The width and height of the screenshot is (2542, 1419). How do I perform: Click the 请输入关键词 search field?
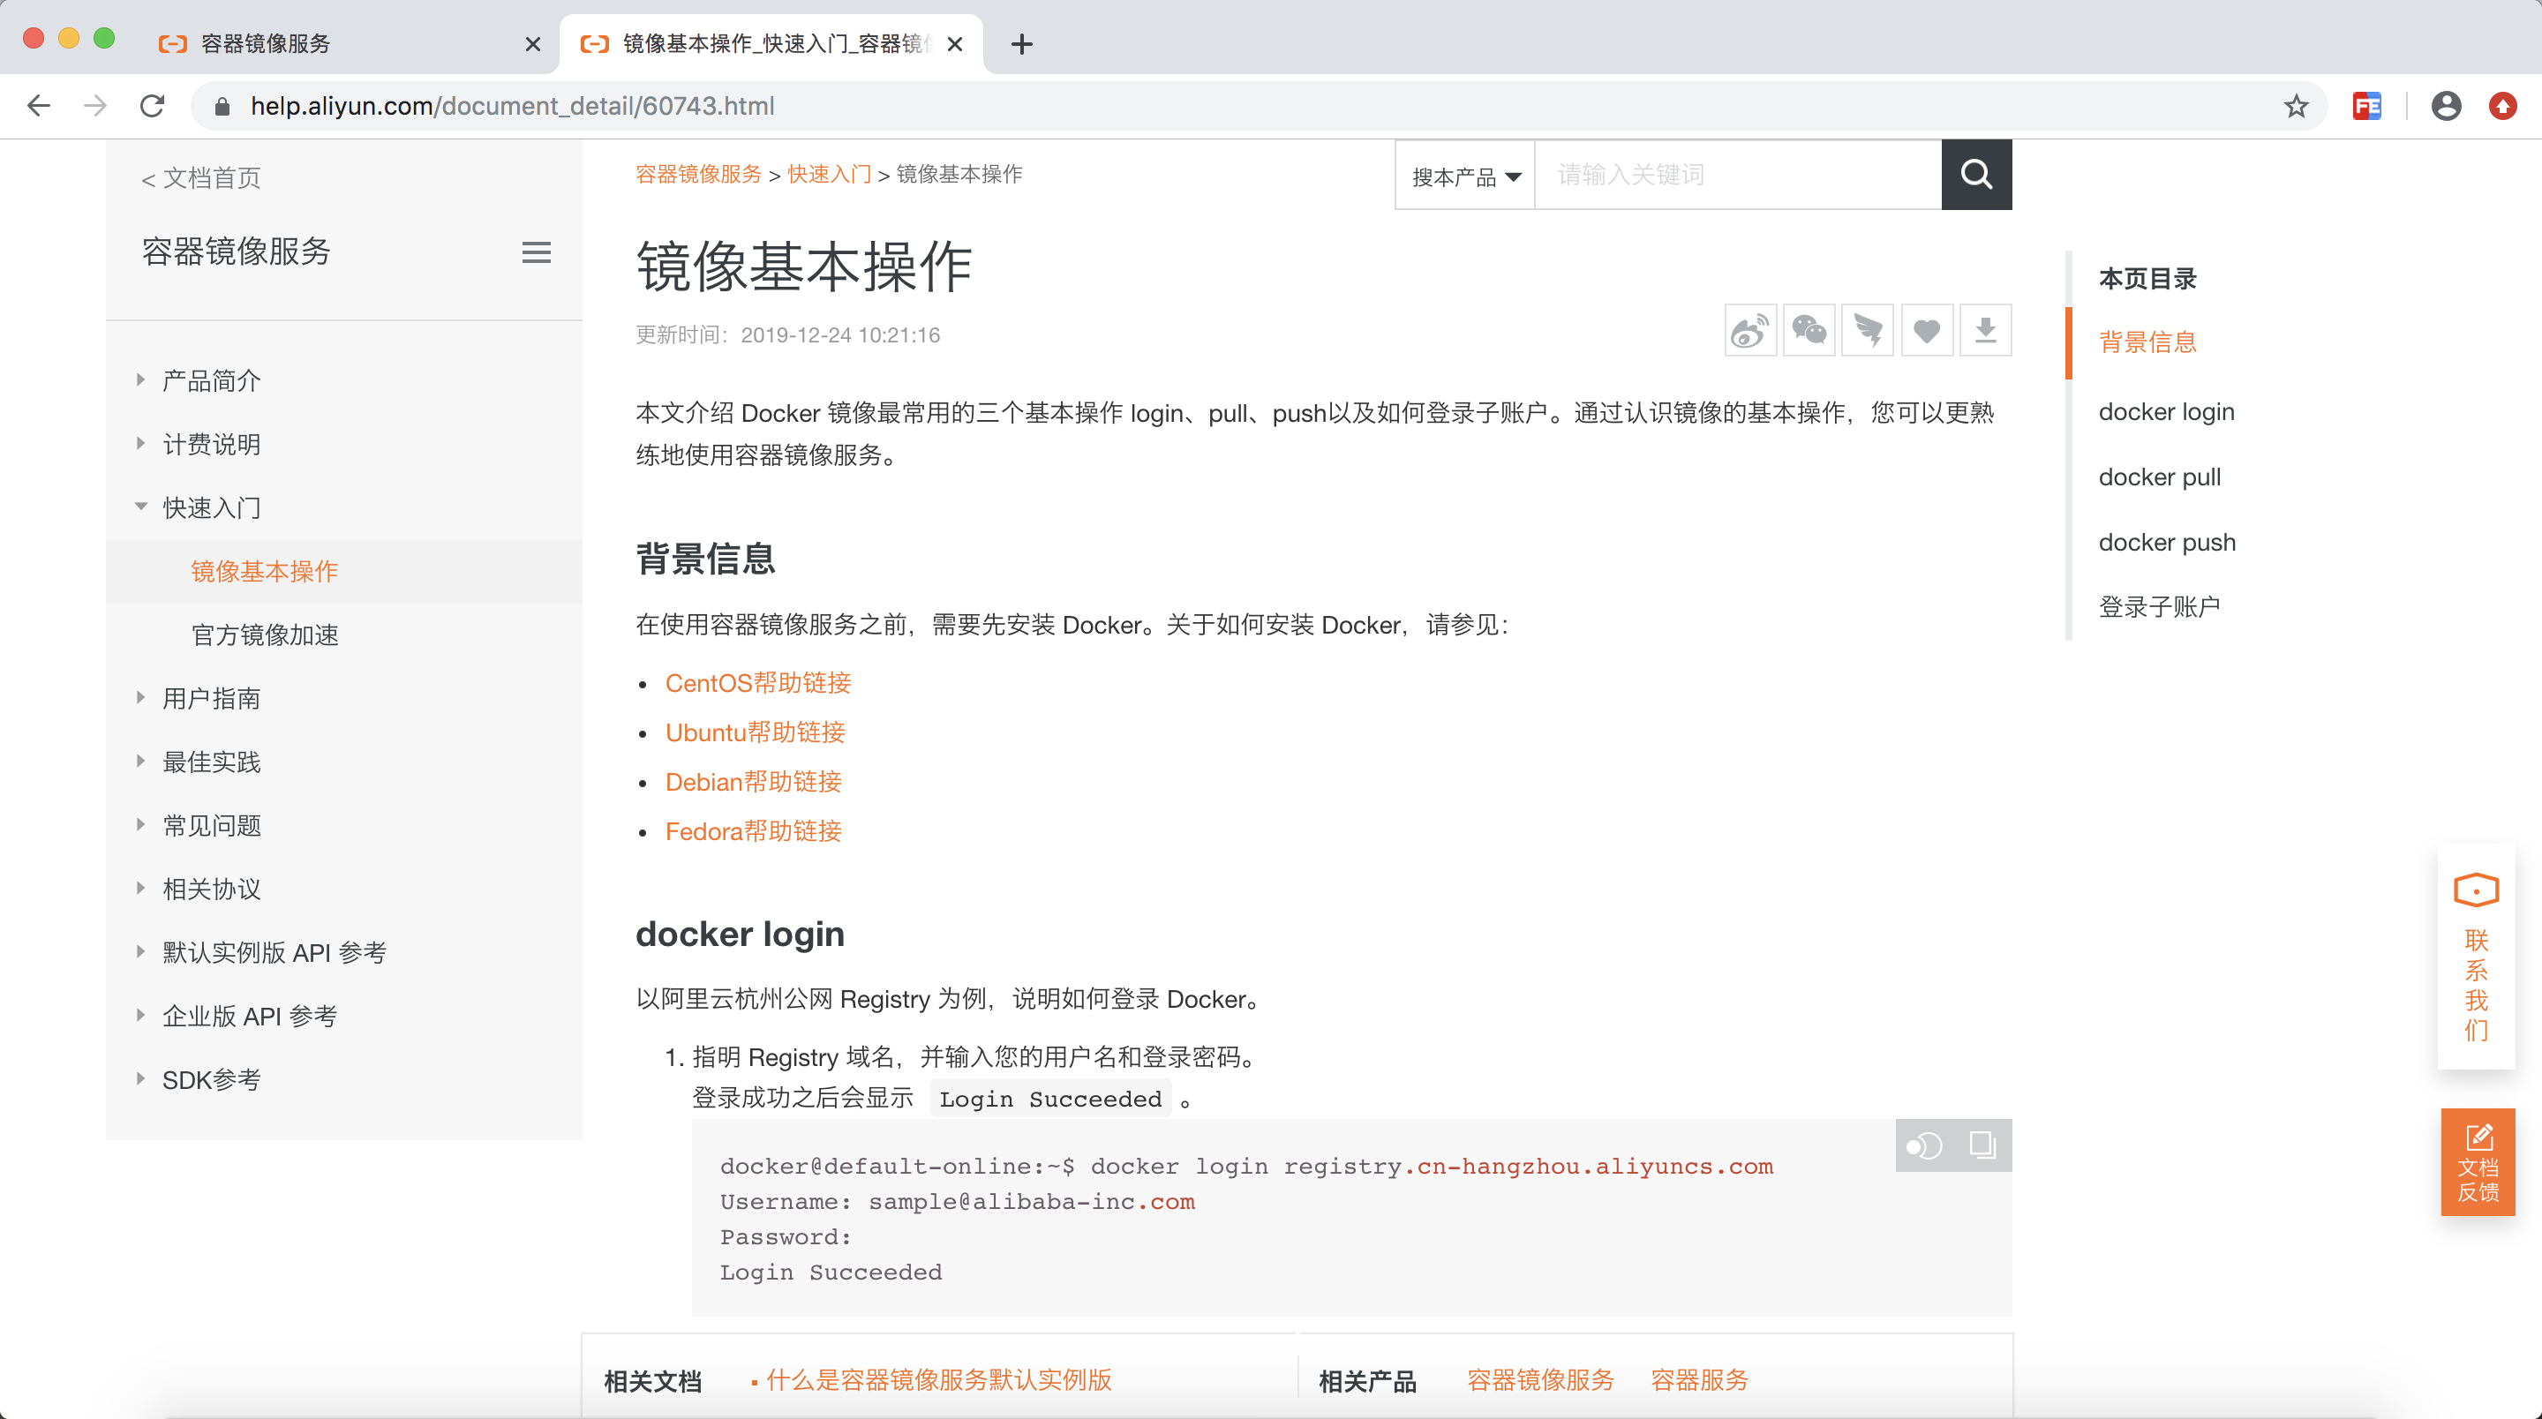pos(1737,175)
